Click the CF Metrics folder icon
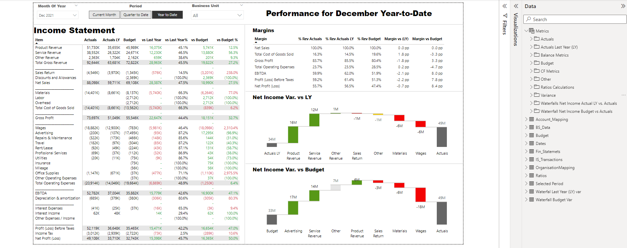Viewport: 627px width, 248px height. (x=537, y=71)
